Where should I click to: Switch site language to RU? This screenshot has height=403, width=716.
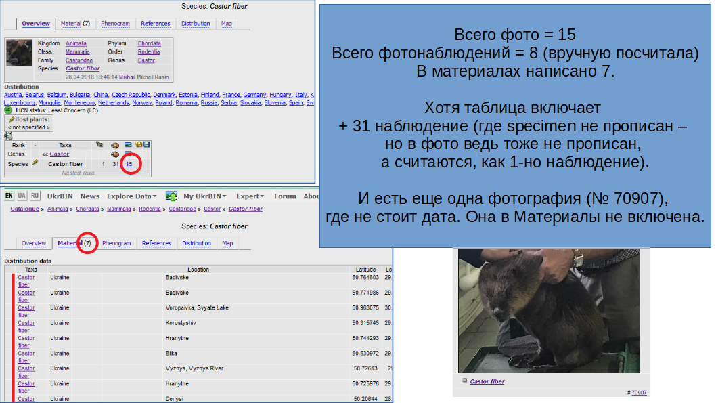click(x=35, y=196)
